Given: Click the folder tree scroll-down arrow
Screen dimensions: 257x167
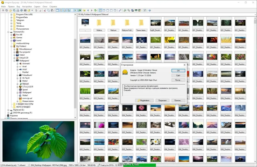Looking at the screenshot, I should [75, 117].
